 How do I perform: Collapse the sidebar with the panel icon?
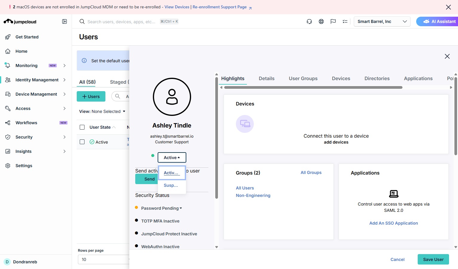click(x=64, y=21)
